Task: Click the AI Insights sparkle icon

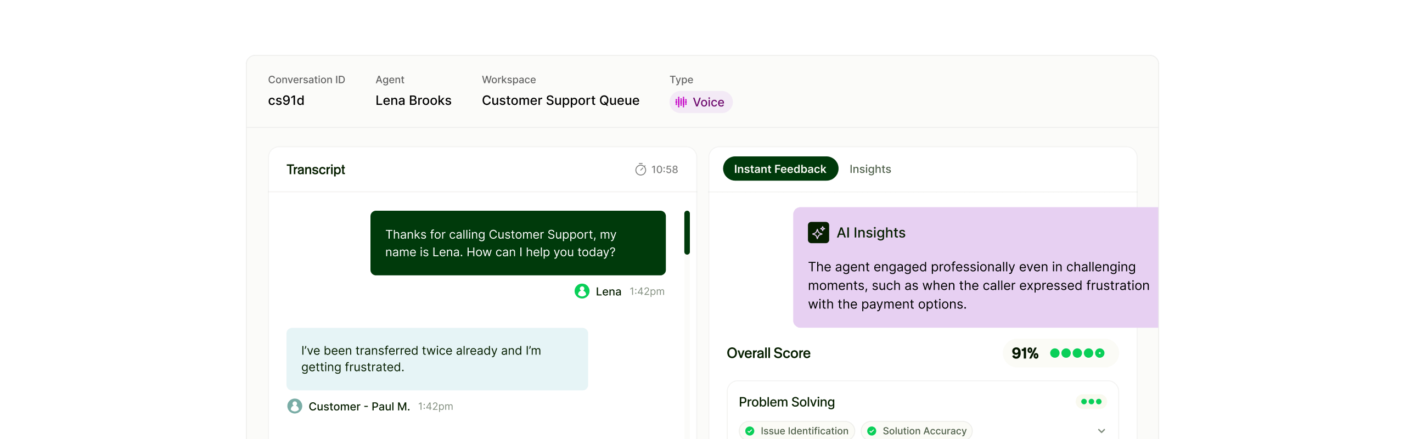Action: click(x=818, y=232)
